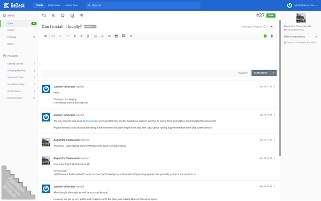The image size is (321, 201).
Task: Show Spam tickets
Action: click(19, 44)
